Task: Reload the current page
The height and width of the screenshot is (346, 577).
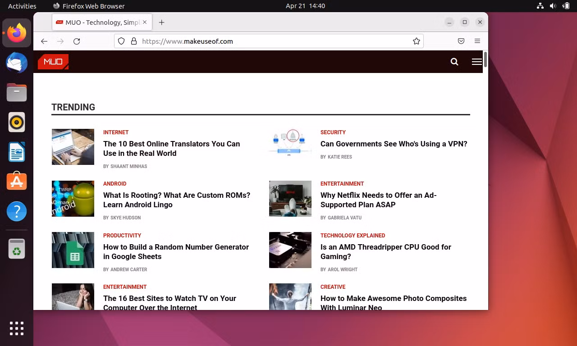Action: (x=77, y=41)
